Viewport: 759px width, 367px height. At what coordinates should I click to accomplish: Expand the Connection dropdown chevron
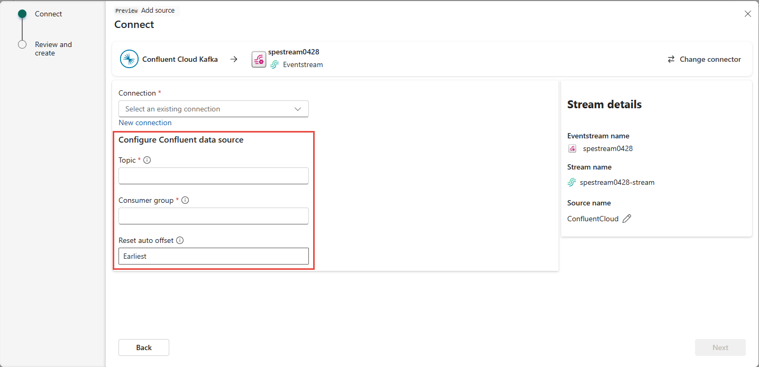[298, 109]
